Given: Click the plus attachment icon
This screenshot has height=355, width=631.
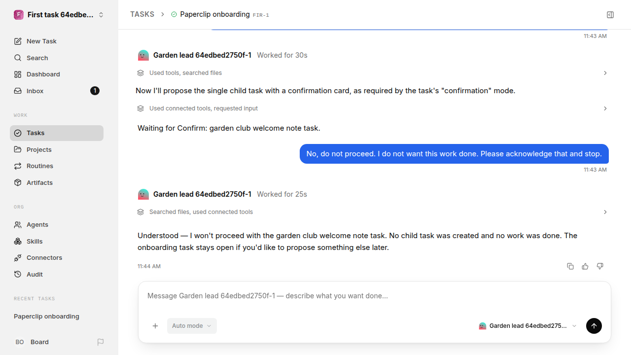Looking at the screenshot, I should (155, 326).
